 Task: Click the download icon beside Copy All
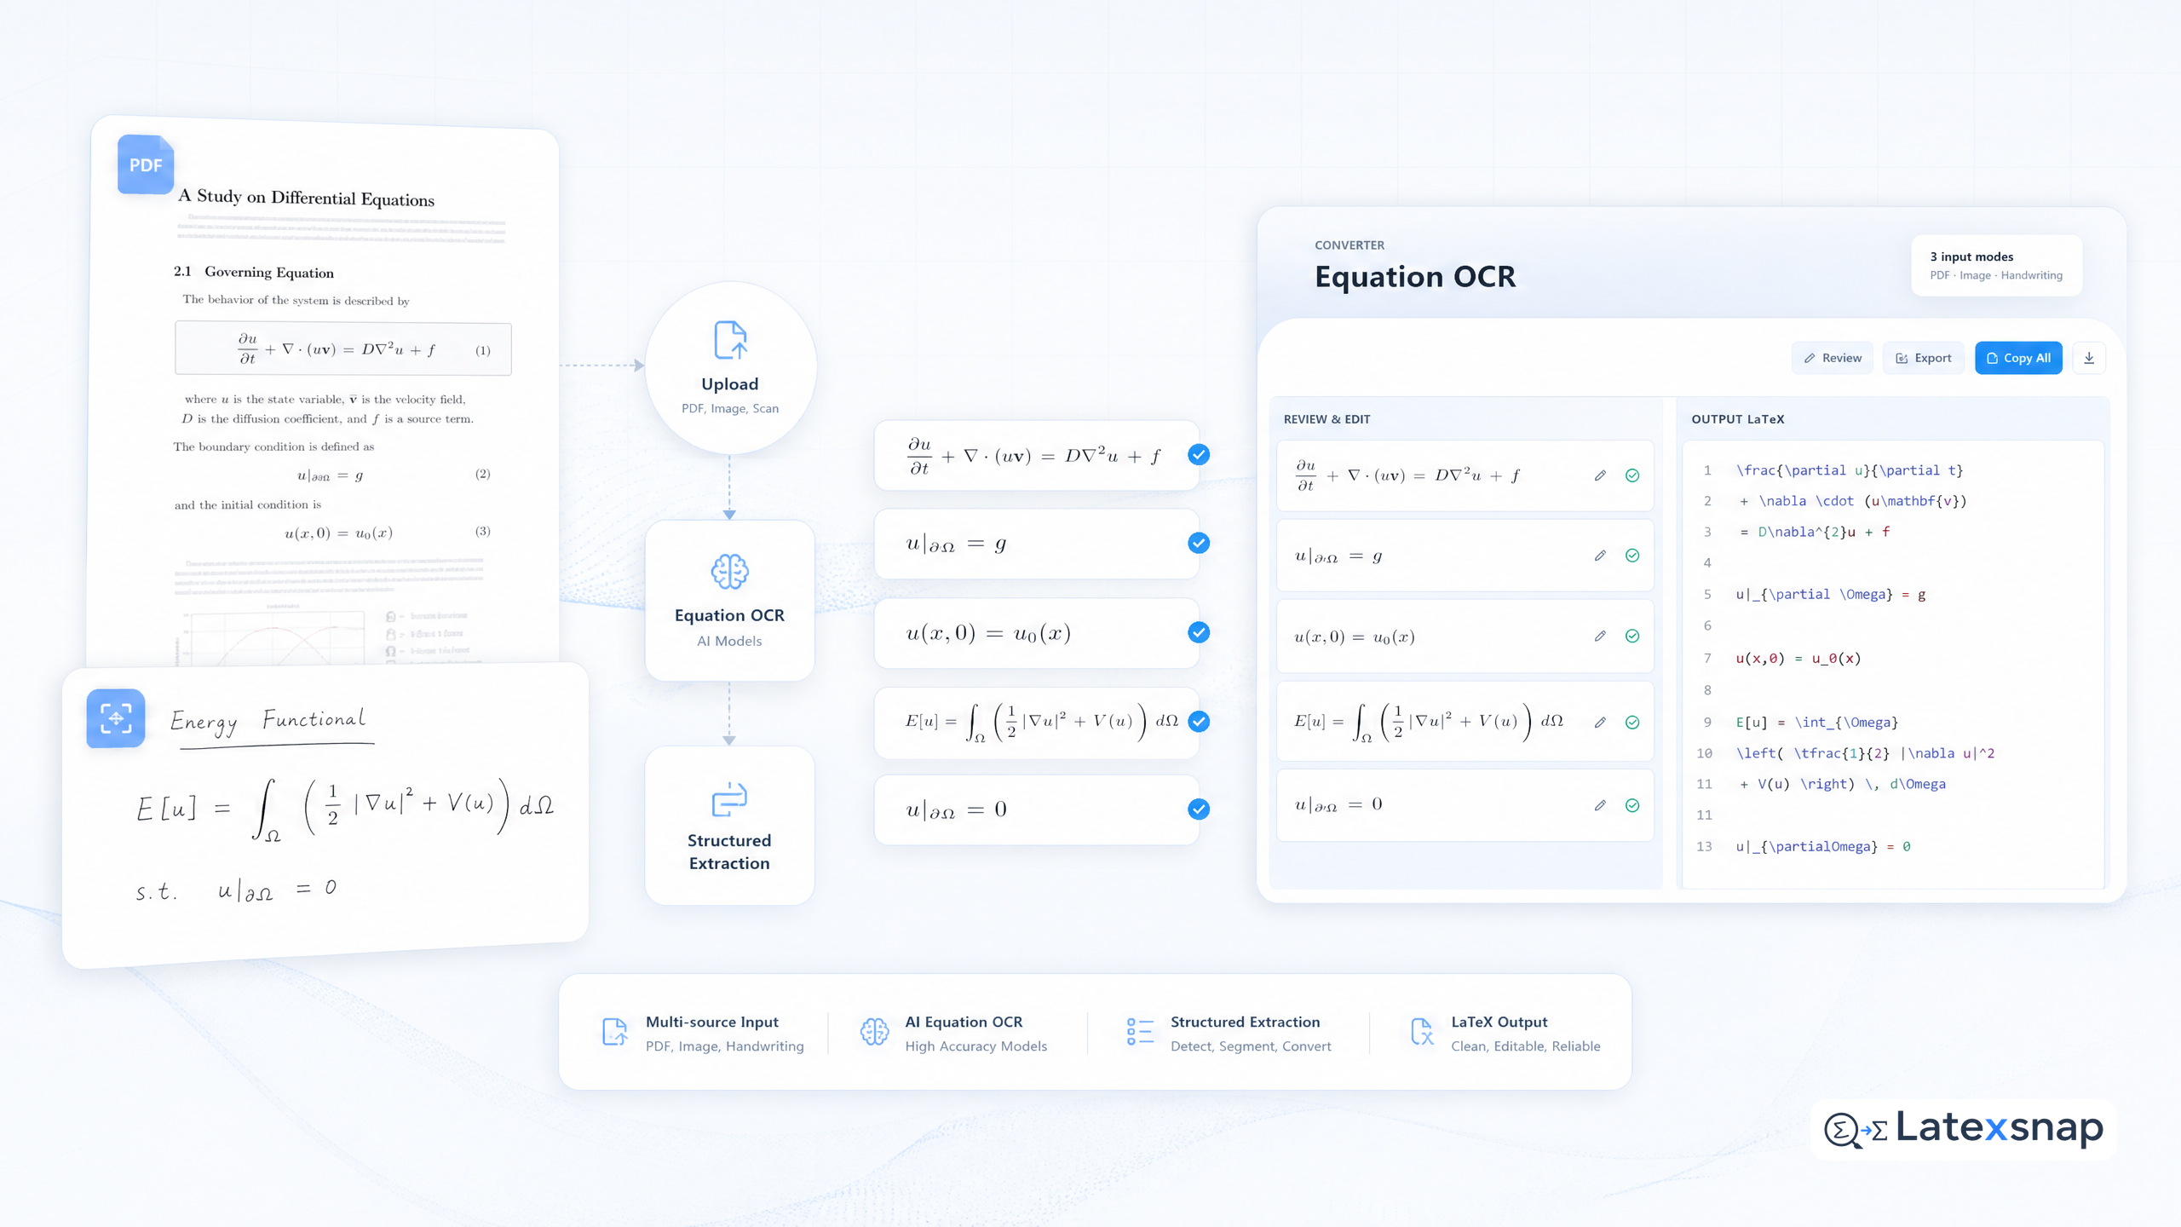click(2089, 358)
